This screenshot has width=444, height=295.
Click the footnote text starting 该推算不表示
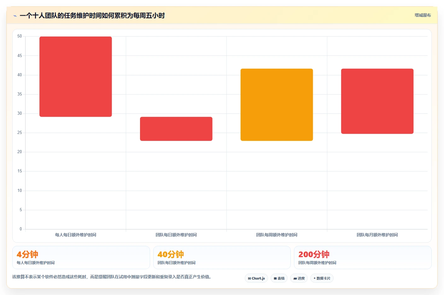click(112, 277)
